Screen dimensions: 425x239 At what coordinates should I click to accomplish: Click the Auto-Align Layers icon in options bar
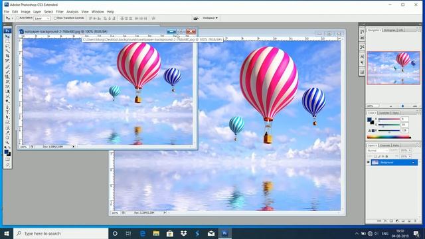pyautogui.click(x=153, y=18)
